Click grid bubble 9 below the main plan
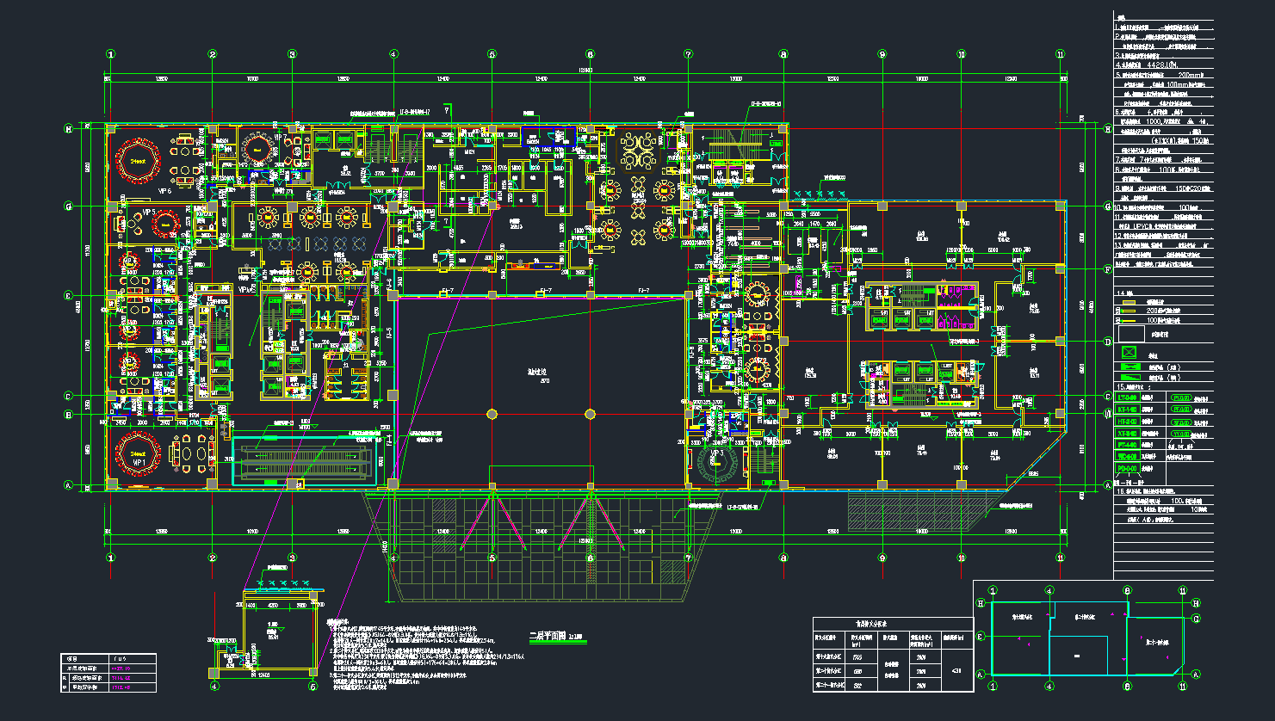This screenshot has width=1275, height=721. [x=882, y=558]
